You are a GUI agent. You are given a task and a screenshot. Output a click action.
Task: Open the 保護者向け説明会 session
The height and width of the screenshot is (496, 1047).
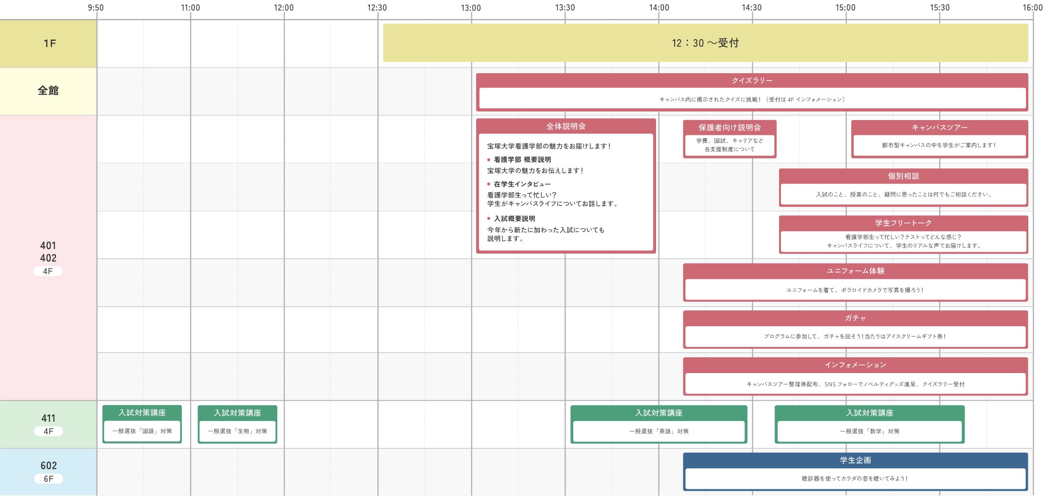[729, 139]
